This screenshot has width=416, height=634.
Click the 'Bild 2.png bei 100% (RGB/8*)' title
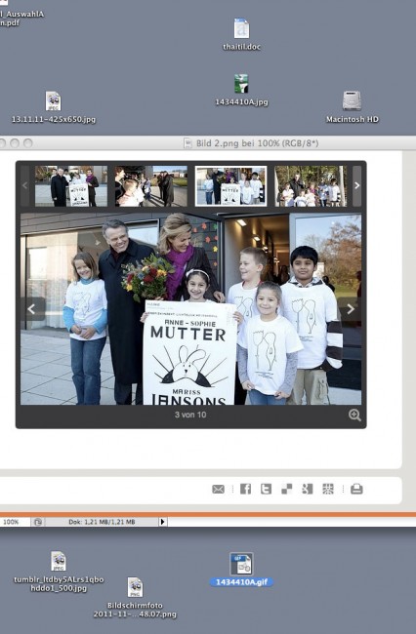(257, 143)
